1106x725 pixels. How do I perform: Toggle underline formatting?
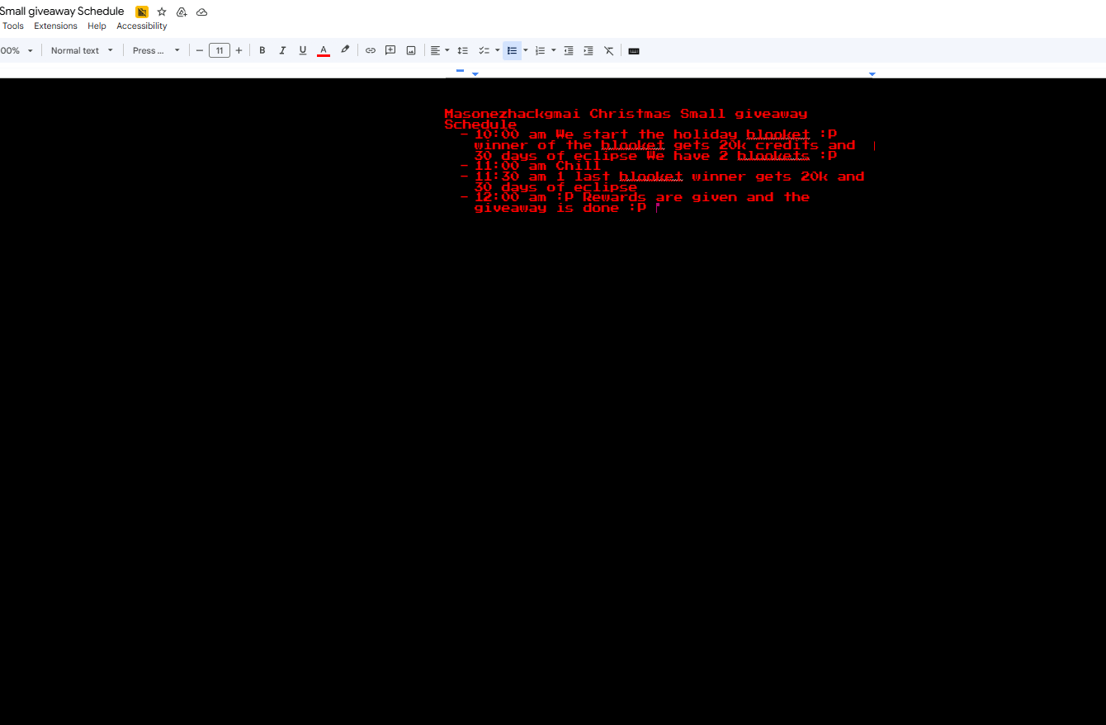pos(303,51)
